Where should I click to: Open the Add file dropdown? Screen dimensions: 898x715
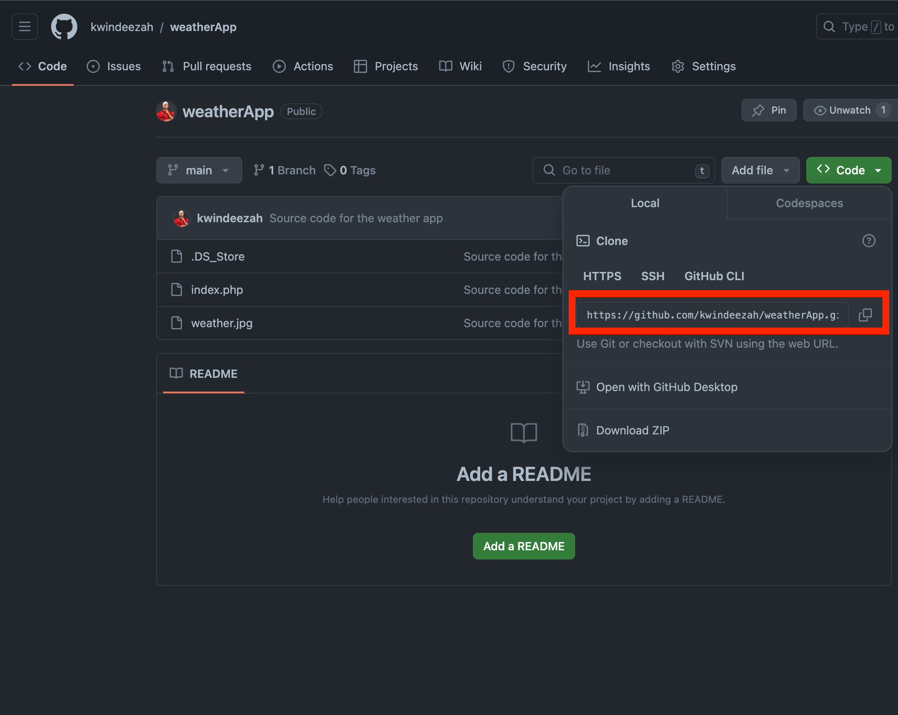pyautogui.click(x=760, y=170)
